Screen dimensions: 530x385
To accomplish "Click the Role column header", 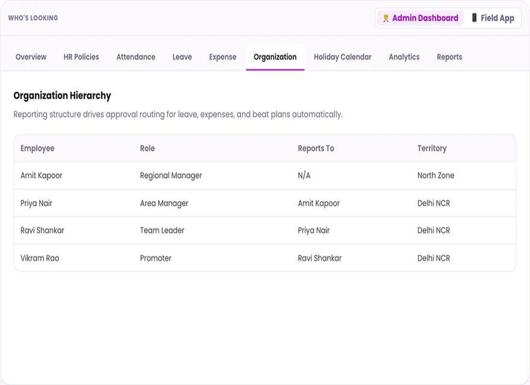I will (x=148, y=148).
